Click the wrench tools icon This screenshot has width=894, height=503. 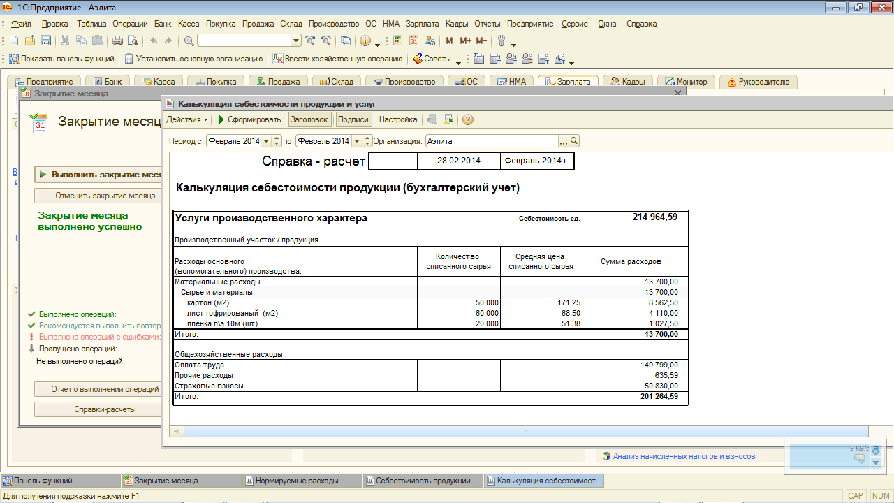coord(501,41)
